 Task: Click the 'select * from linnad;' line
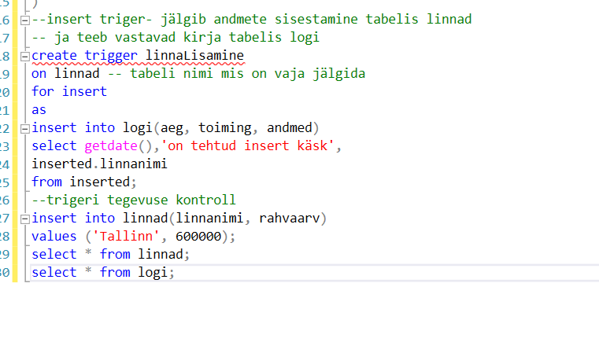point(111,254)
